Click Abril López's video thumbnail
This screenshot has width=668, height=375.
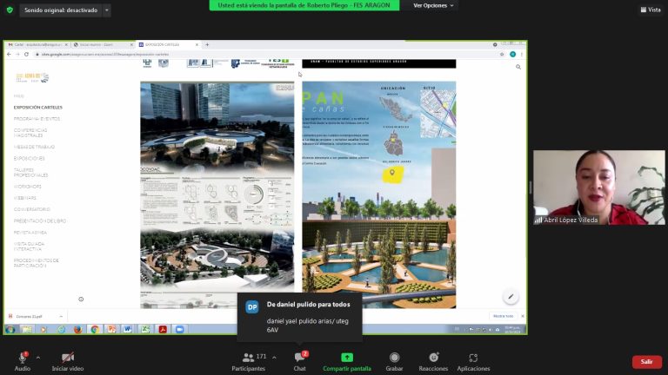coord(598,187)
